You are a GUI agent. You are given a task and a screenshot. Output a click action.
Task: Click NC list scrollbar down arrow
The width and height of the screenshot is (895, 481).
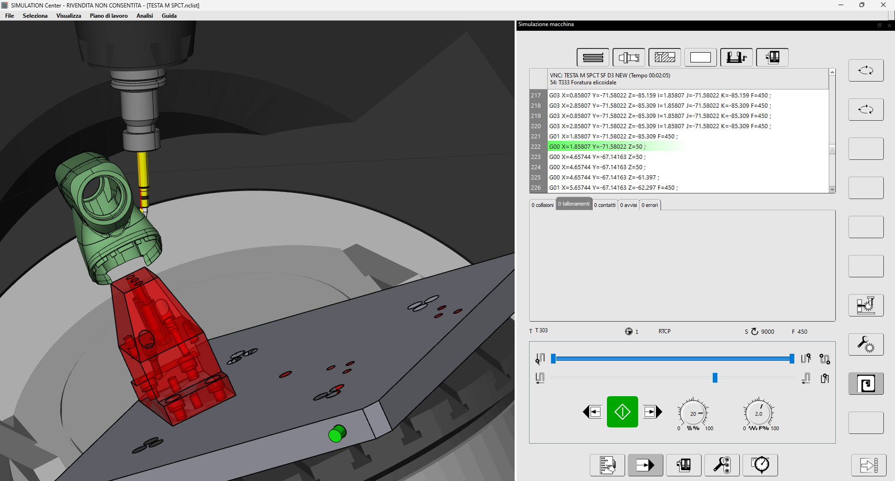[x=832, y=190]
